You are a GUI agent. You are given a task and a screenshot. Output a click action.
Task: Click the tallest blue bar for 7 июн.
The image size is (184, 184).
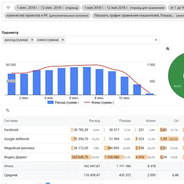[x=87, y=81]
